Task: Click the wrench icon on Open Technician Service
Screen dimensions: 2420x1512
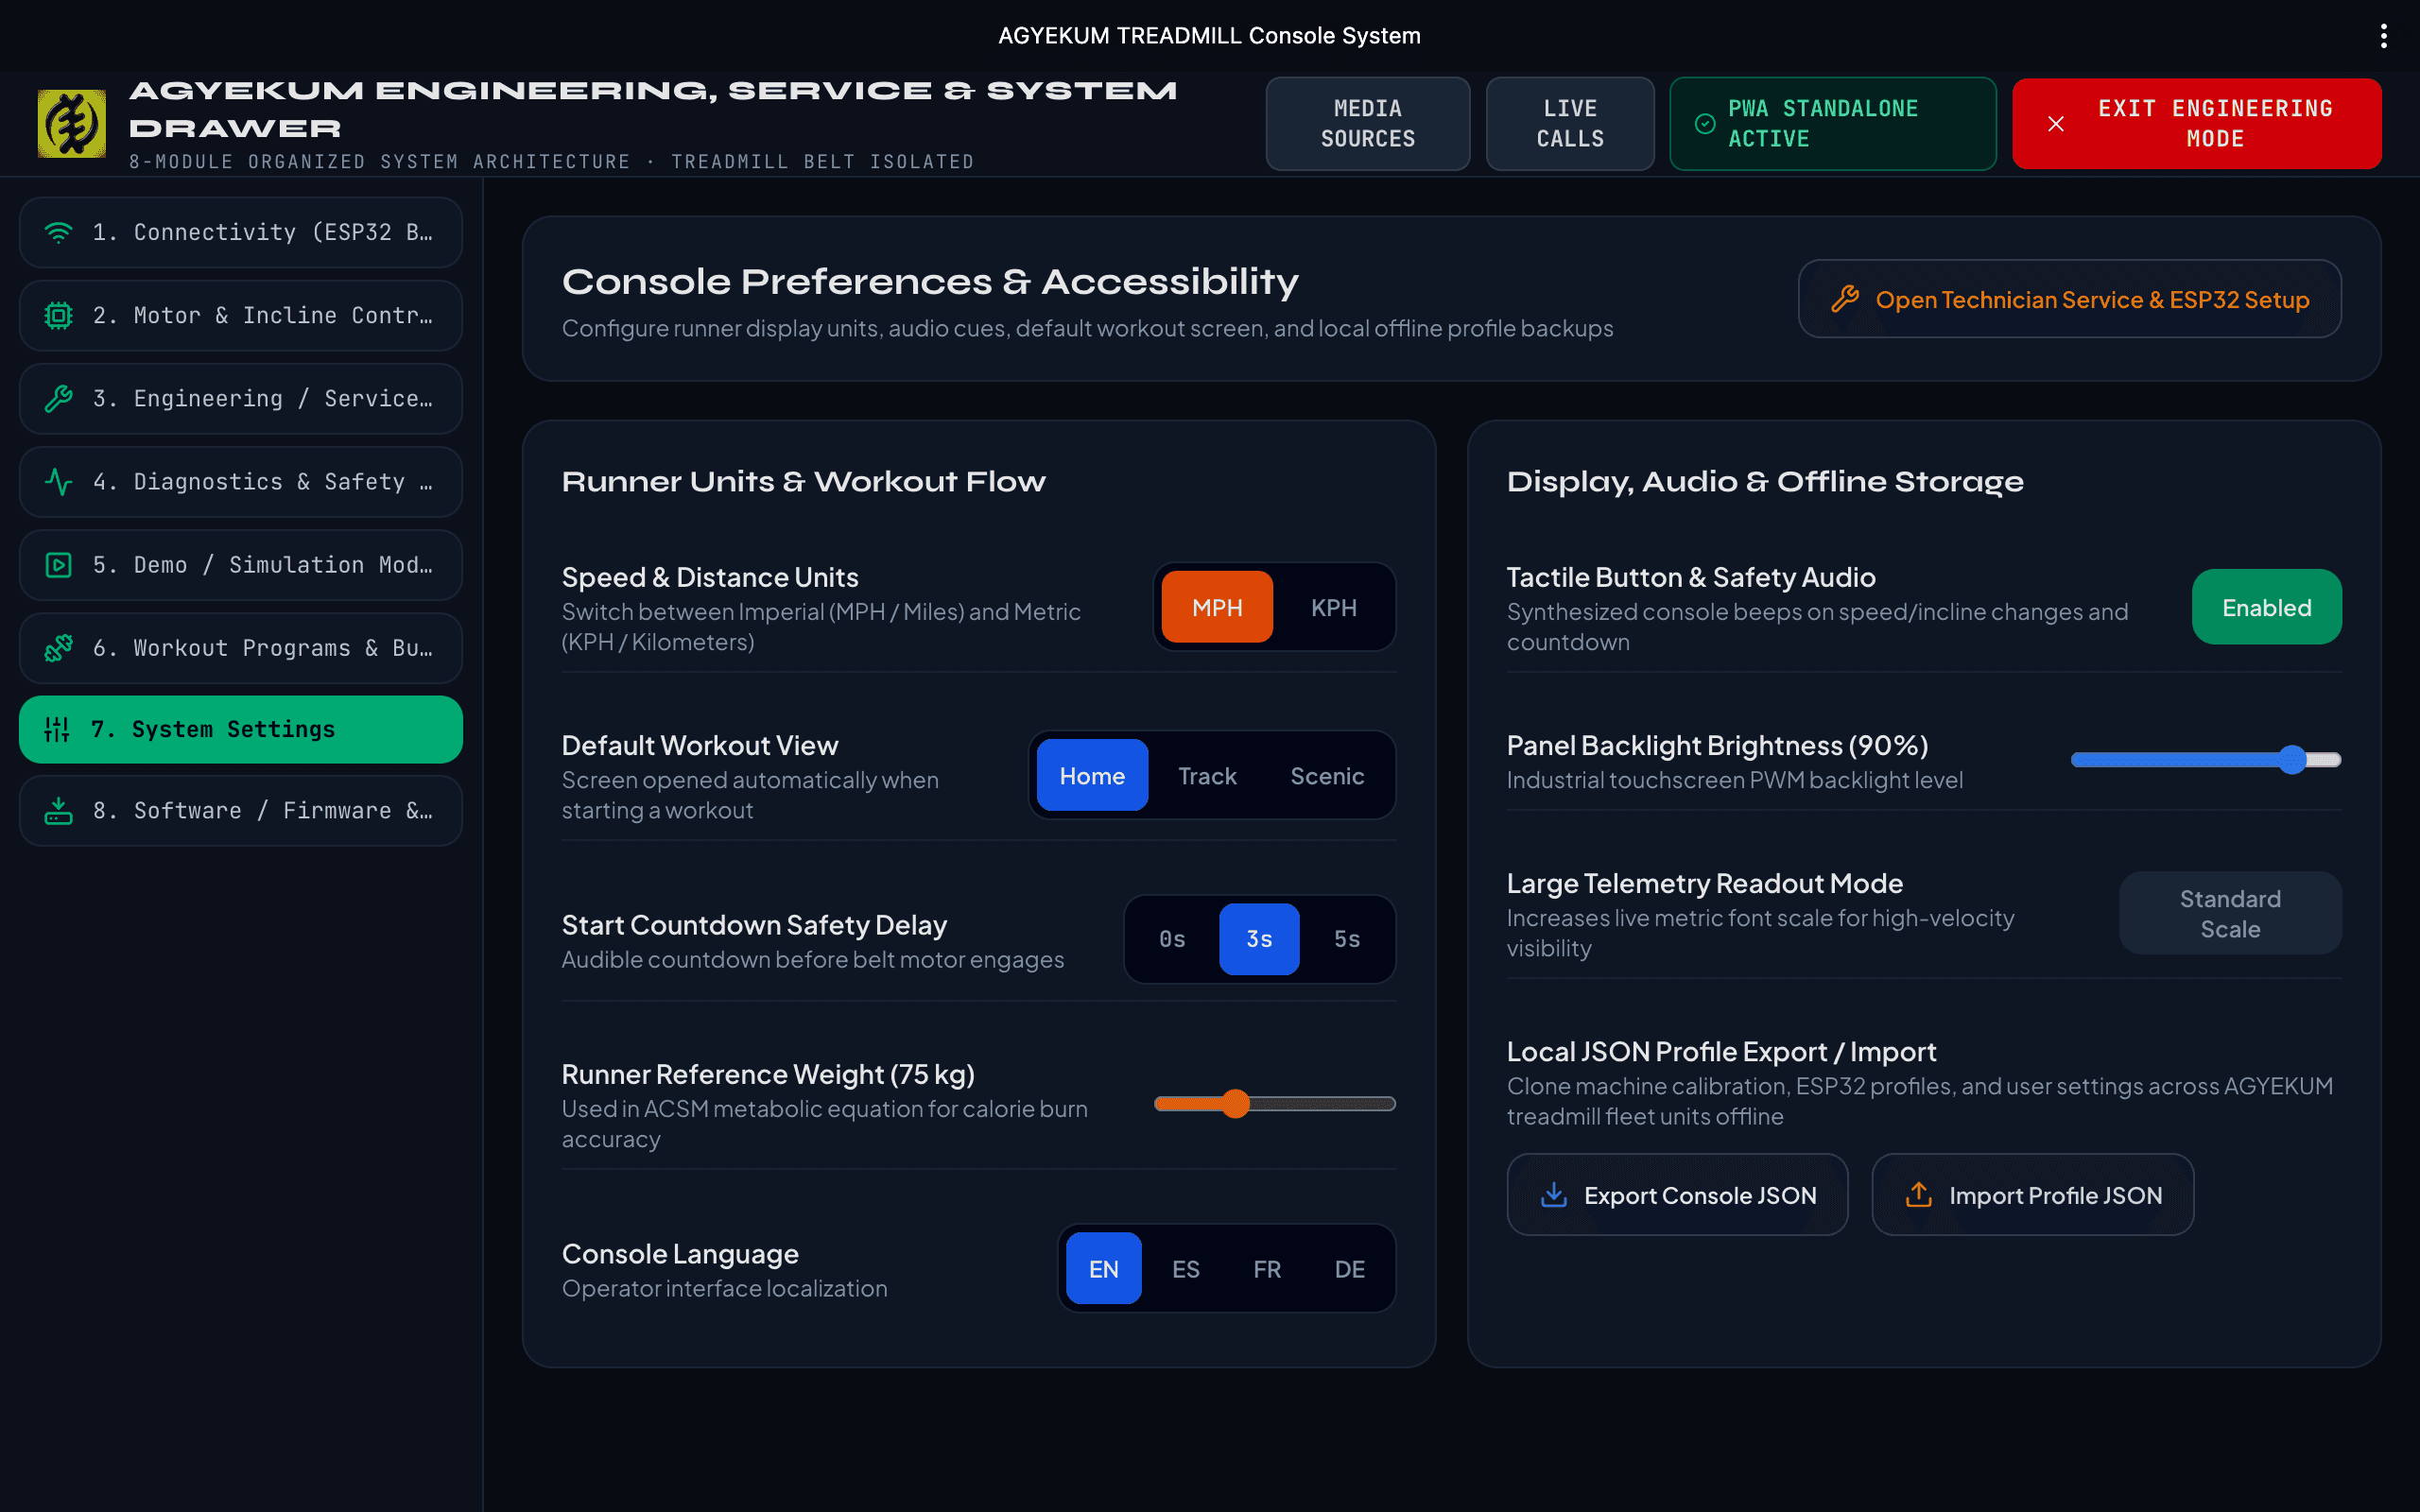Action: click(1845, 299)
